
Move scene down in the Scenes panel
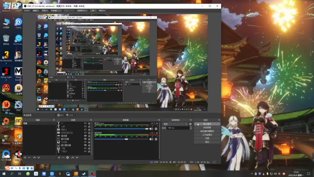pyautogui.click(x=39, y=158)
